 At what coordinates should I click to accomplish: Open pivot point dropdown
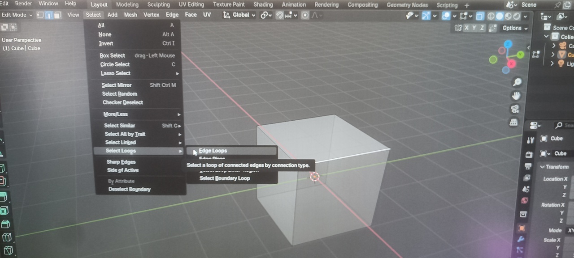(x=266, y=15)
